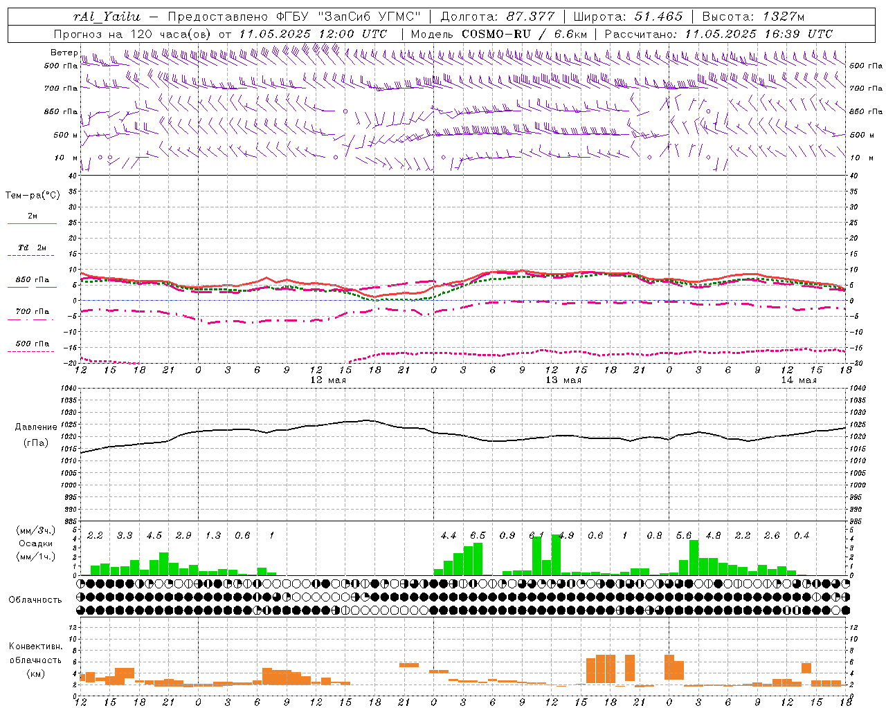
Task: Click the (мм/3ч.) unit label
Action: [x=35, y=530]
